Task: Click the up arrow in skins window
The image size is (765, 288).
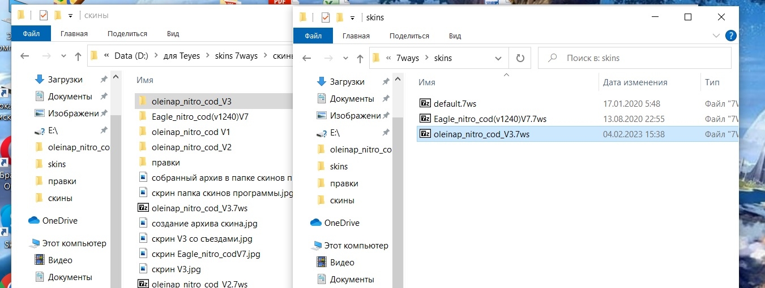Action: [x=360, y=58]
